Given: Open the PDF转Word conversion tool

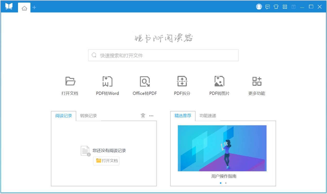Looking at the screenshot, I should pyautogui.click(x=107, y=85).
